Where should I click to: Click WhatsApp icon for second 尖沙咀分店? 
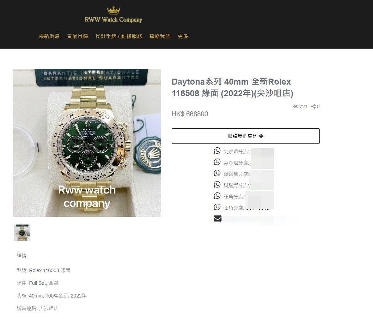tap(217, 162)
